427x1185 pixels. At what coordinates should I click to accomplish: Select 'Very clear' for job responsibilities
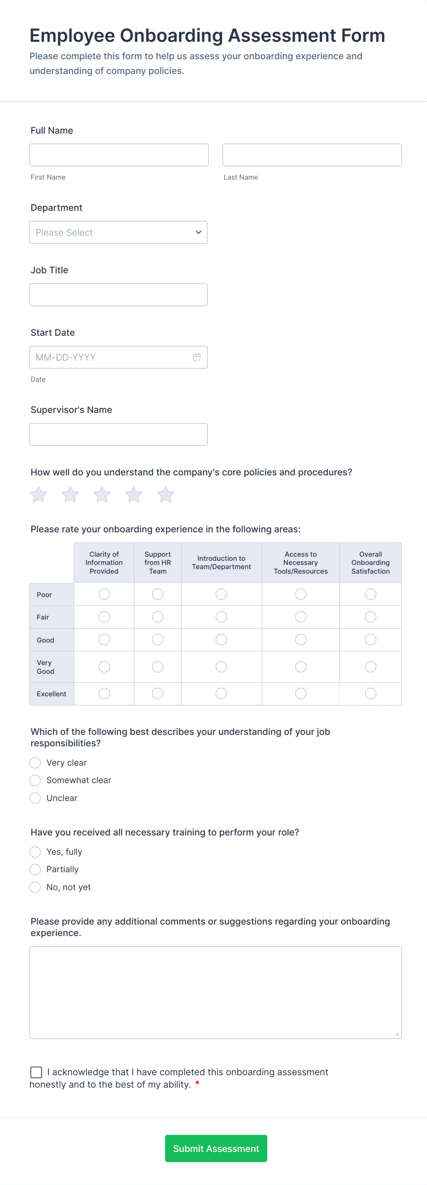pos(35,762)
